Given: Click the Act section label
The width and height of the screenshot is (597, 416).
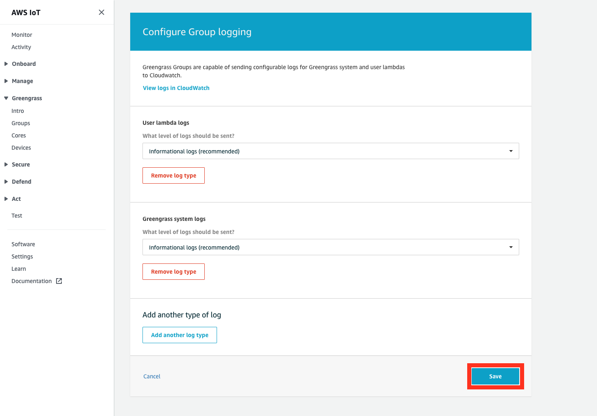Looking at the screenshot, I should pos(16,199).
